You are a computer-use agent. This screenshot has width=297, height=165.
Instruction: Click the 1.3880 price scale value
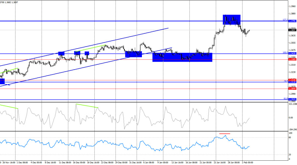pyautogui.click(x=292, y=14)
